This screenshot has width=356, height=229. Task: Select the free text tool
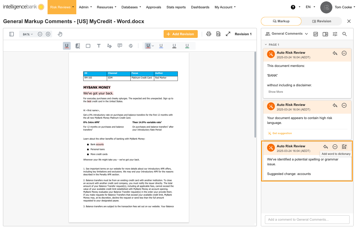[x=99, y=46]
